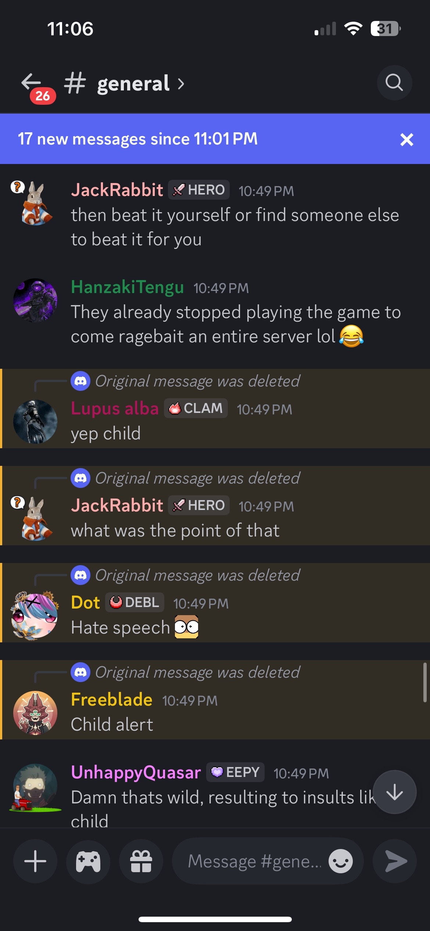This screenshot has height=931, width=430.
Task: Open HanzakiTengu's avatar profile
Action: click(x=35, y=300)
